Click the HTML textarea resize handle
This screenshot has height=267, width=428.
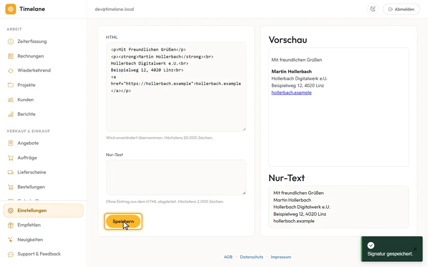coord(244,129)
